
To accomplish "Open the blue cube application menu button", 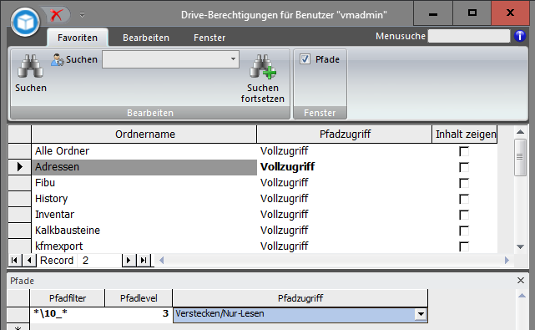I will click(x=25, y=23).
